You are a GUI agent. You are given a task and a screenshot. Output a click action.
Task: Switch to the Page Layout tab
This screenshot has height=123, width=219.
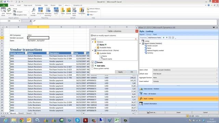coord(28,5)
